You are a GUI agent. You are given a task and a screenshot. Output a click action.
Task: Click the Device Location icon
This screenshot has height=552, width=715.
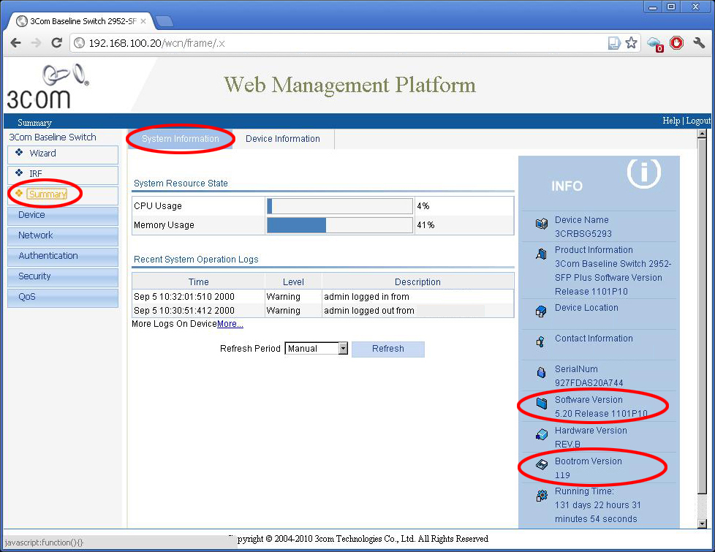tap(541, 311)
